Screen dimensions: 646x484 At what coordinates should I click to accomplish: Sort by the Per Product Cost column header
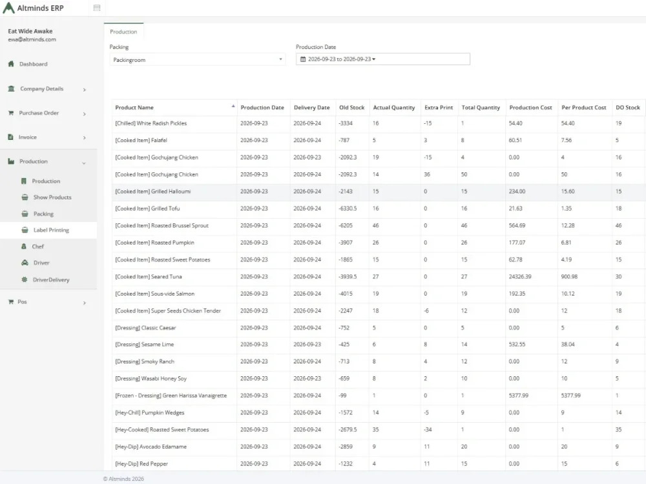coord(584,107)
